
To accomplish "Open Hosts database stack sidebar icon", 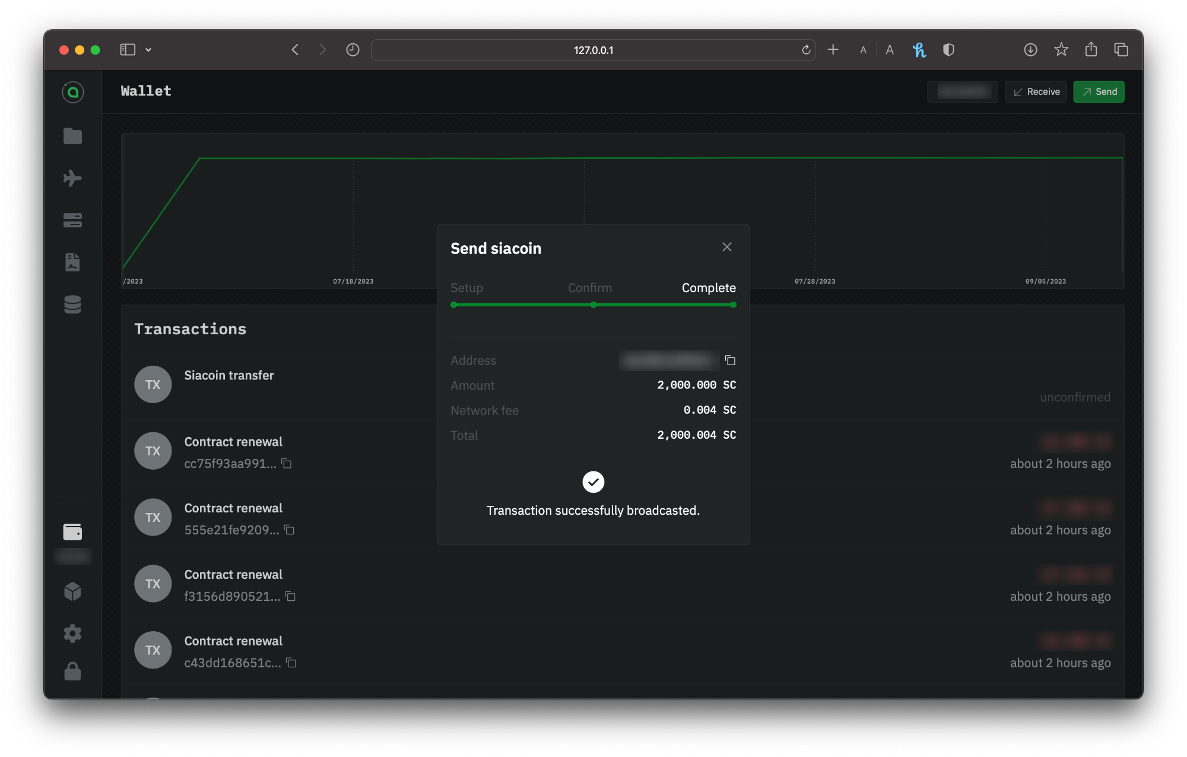I will click(x=72, y=305).
